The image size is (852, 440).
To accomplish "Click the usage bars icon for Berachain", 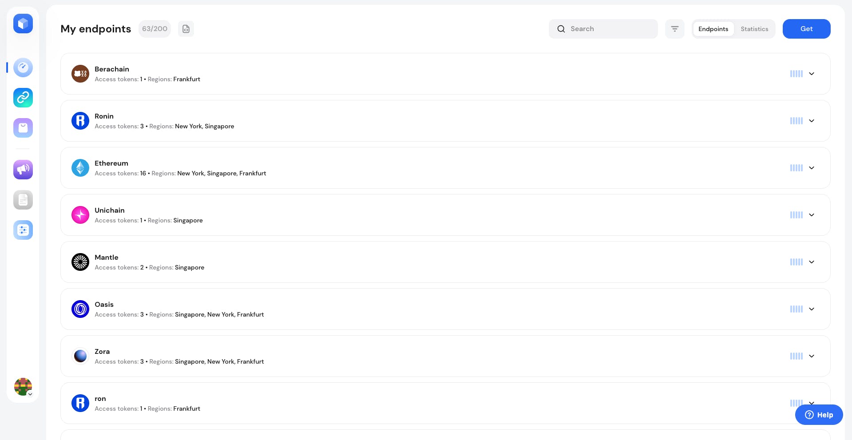I will pyautogui.click(x=797, y=74).
